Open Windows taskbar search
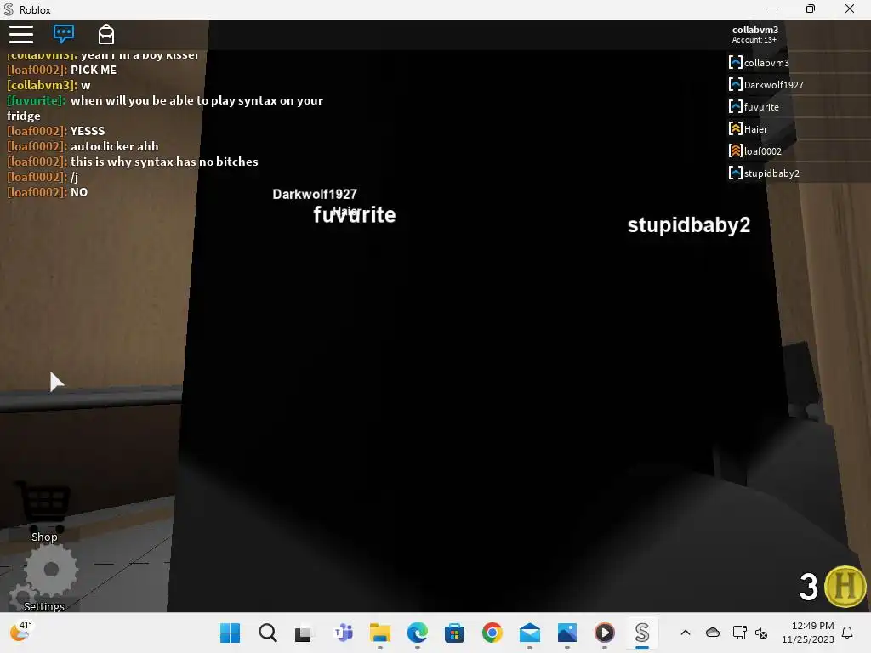Screen dimensions: 871x653 (x=268, y=633)
